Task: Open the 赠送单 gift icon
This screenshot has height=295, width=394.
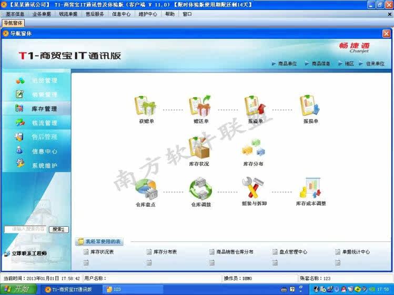Action: point(200,106)
